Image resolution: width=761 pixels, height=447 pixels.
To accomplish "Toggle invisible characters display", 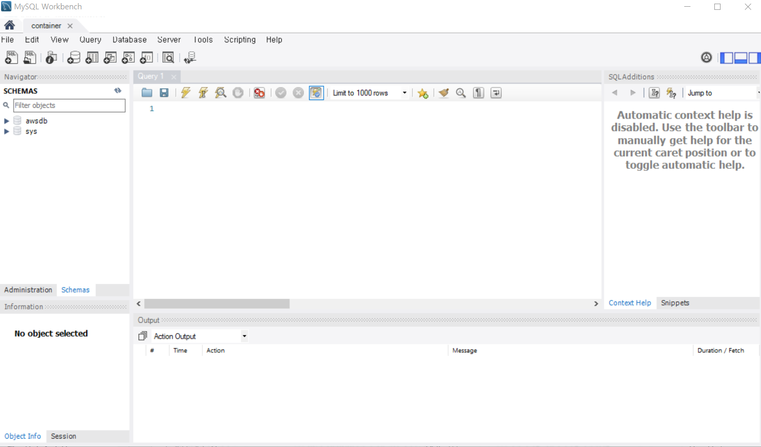I will point(478,93).
